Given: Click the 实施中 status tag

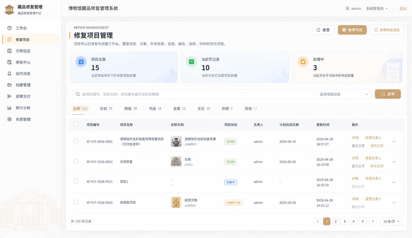Looking at the screenshot, I should click(x=230, y=182).
